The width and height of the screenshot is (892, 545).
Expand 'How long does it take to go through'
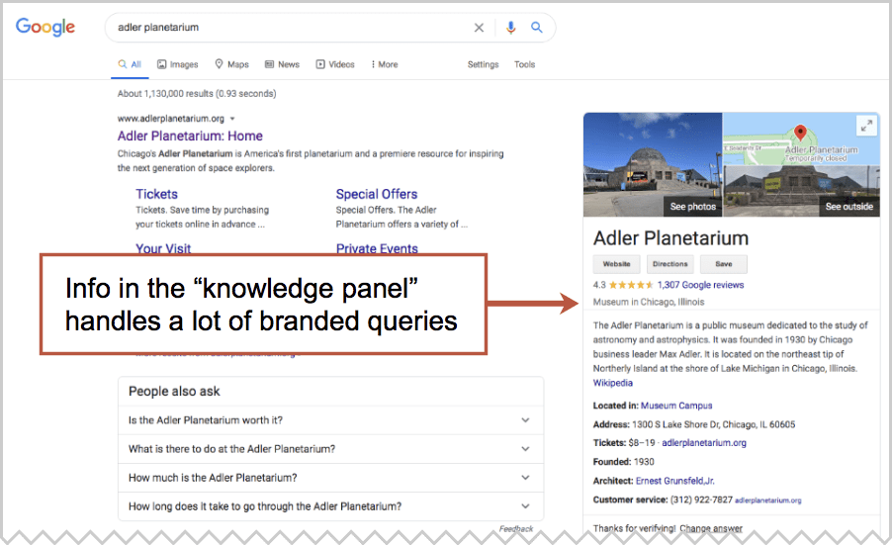pos(330,506)
